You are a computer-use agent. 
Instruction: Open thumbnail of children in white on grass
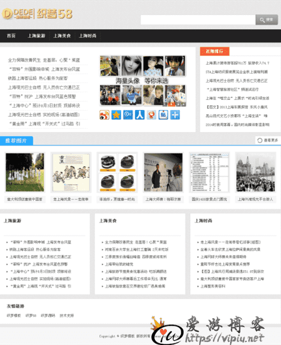25,172
